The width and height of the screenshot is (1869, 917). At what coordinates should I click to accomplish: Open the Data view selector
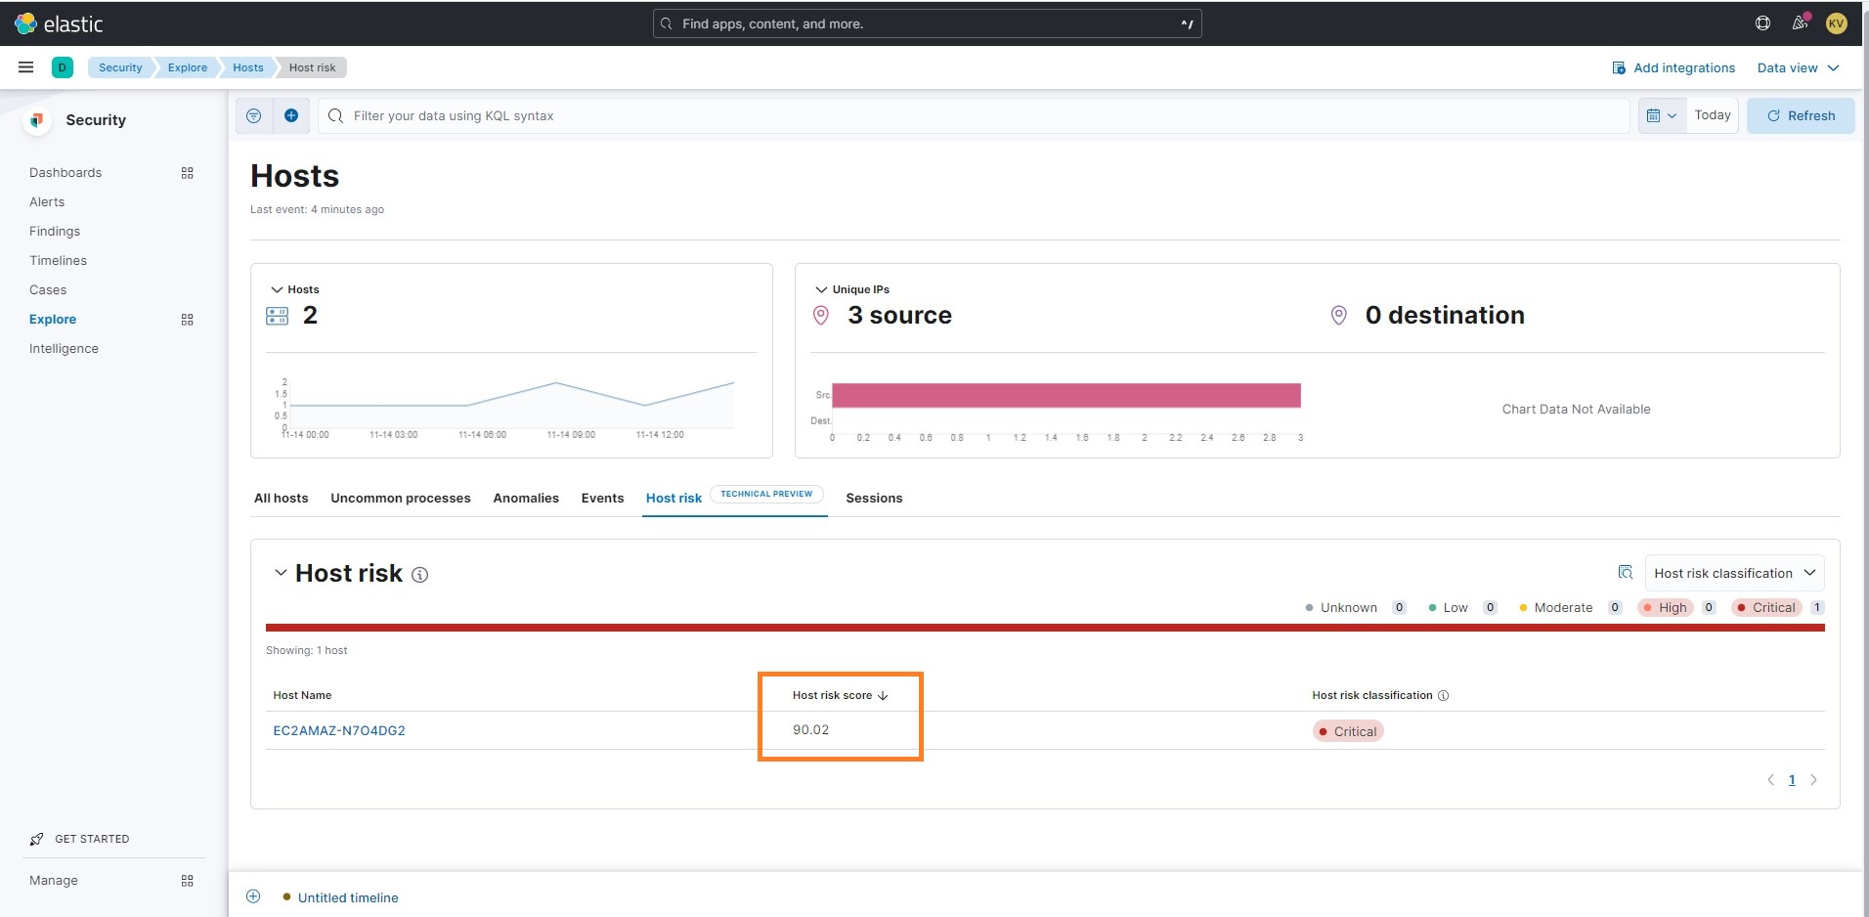click(1797, 67)
